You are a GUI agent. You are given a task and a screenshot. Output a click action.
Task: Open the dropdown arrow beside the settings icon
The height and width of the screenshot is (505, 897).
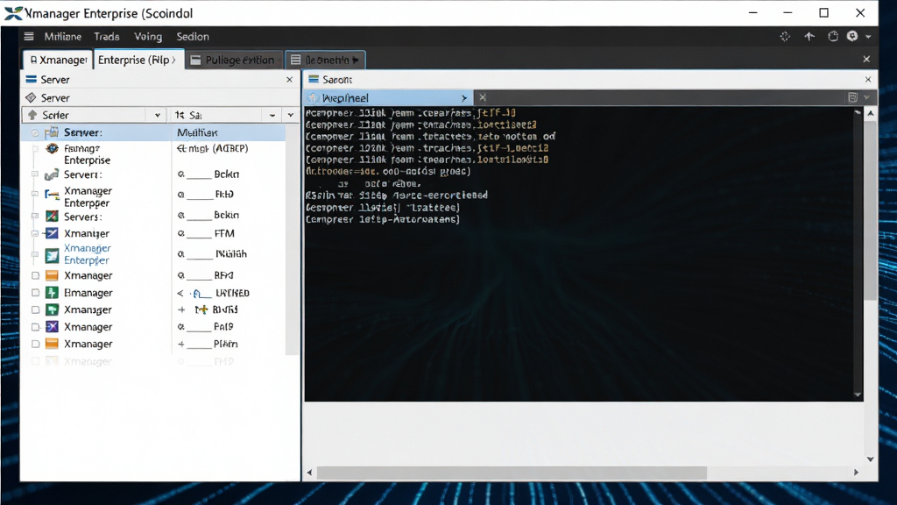tap(868, 37)
